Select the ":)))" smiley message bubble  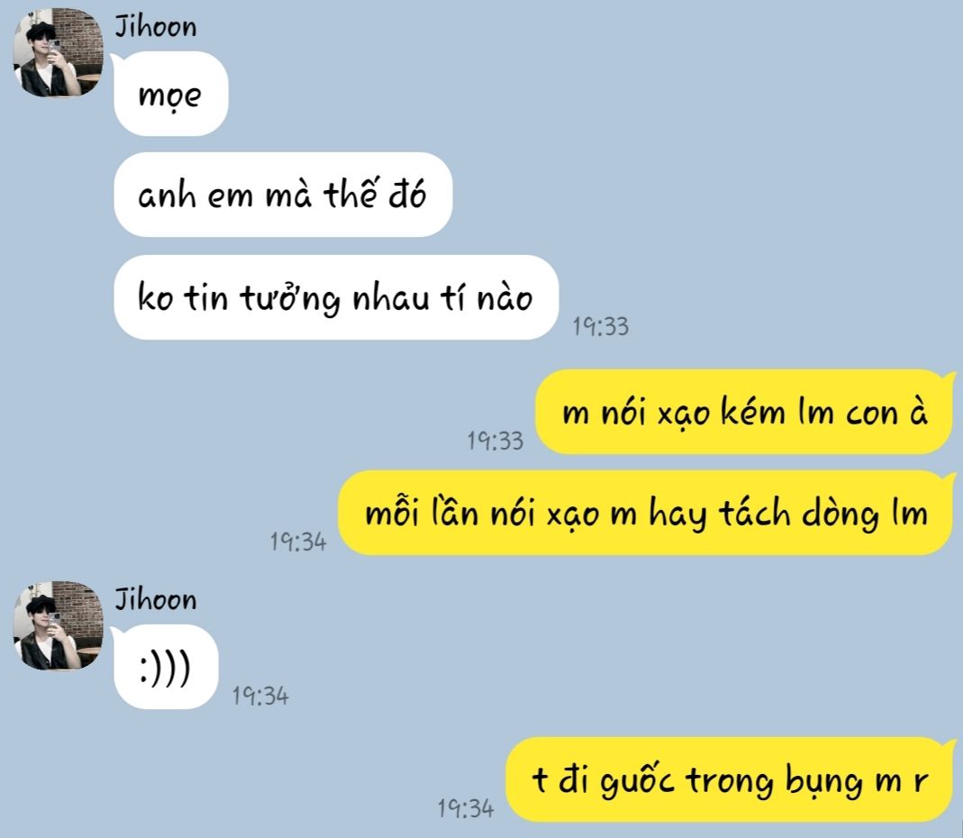(x=166, y=667)
